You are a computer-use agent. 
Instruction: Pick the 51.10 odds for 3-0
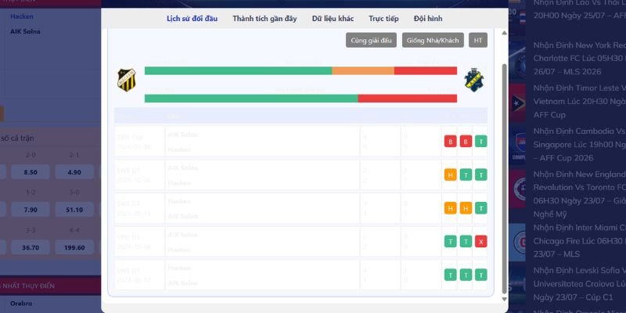pos(74,210)
